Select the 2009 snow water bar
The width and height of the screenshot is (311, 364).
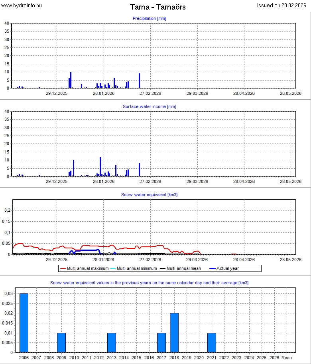[61, 342]
